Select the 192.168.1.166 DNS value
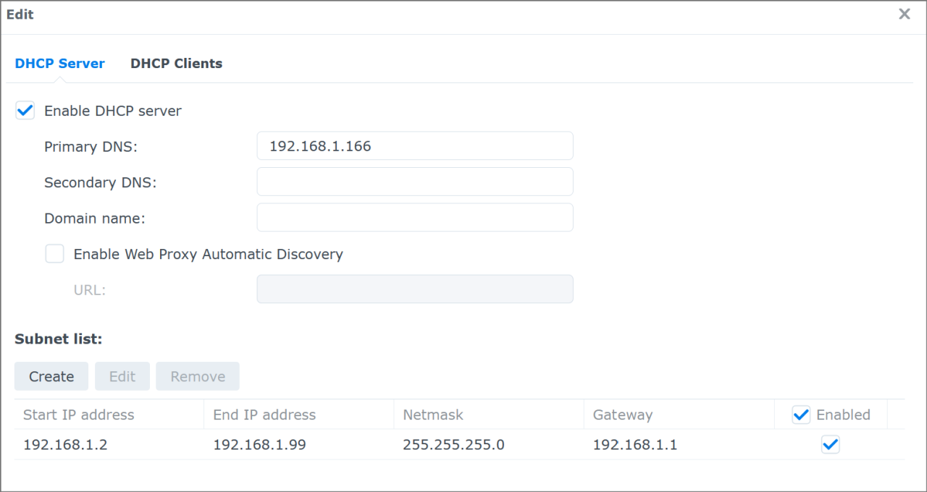This screenshot has width=927, height=492. tap(331, 145)
